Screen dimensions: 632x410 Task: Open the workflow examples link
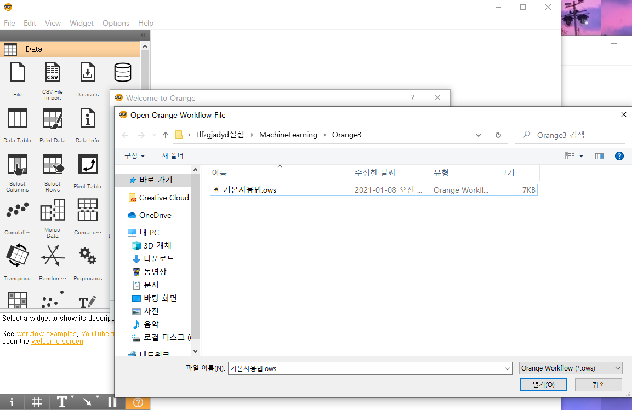[46, 333]
